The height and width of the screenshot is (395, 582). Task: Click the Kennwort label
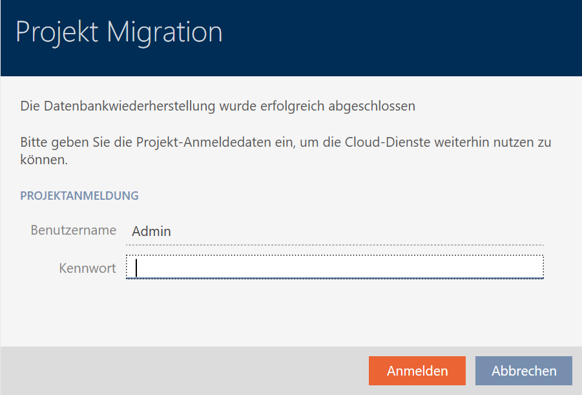(87, 268)
